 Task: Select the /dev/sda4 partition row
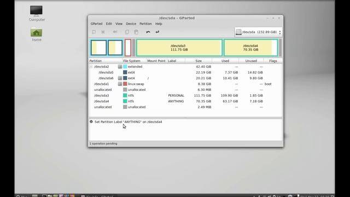point(185,101)
